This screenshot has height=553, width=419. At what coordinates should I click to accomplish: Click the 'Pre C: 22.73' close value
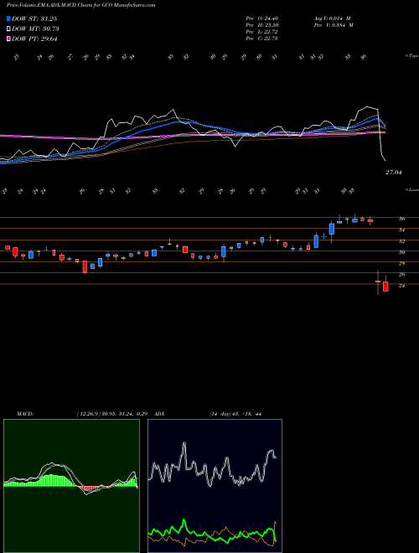[261, 39]
